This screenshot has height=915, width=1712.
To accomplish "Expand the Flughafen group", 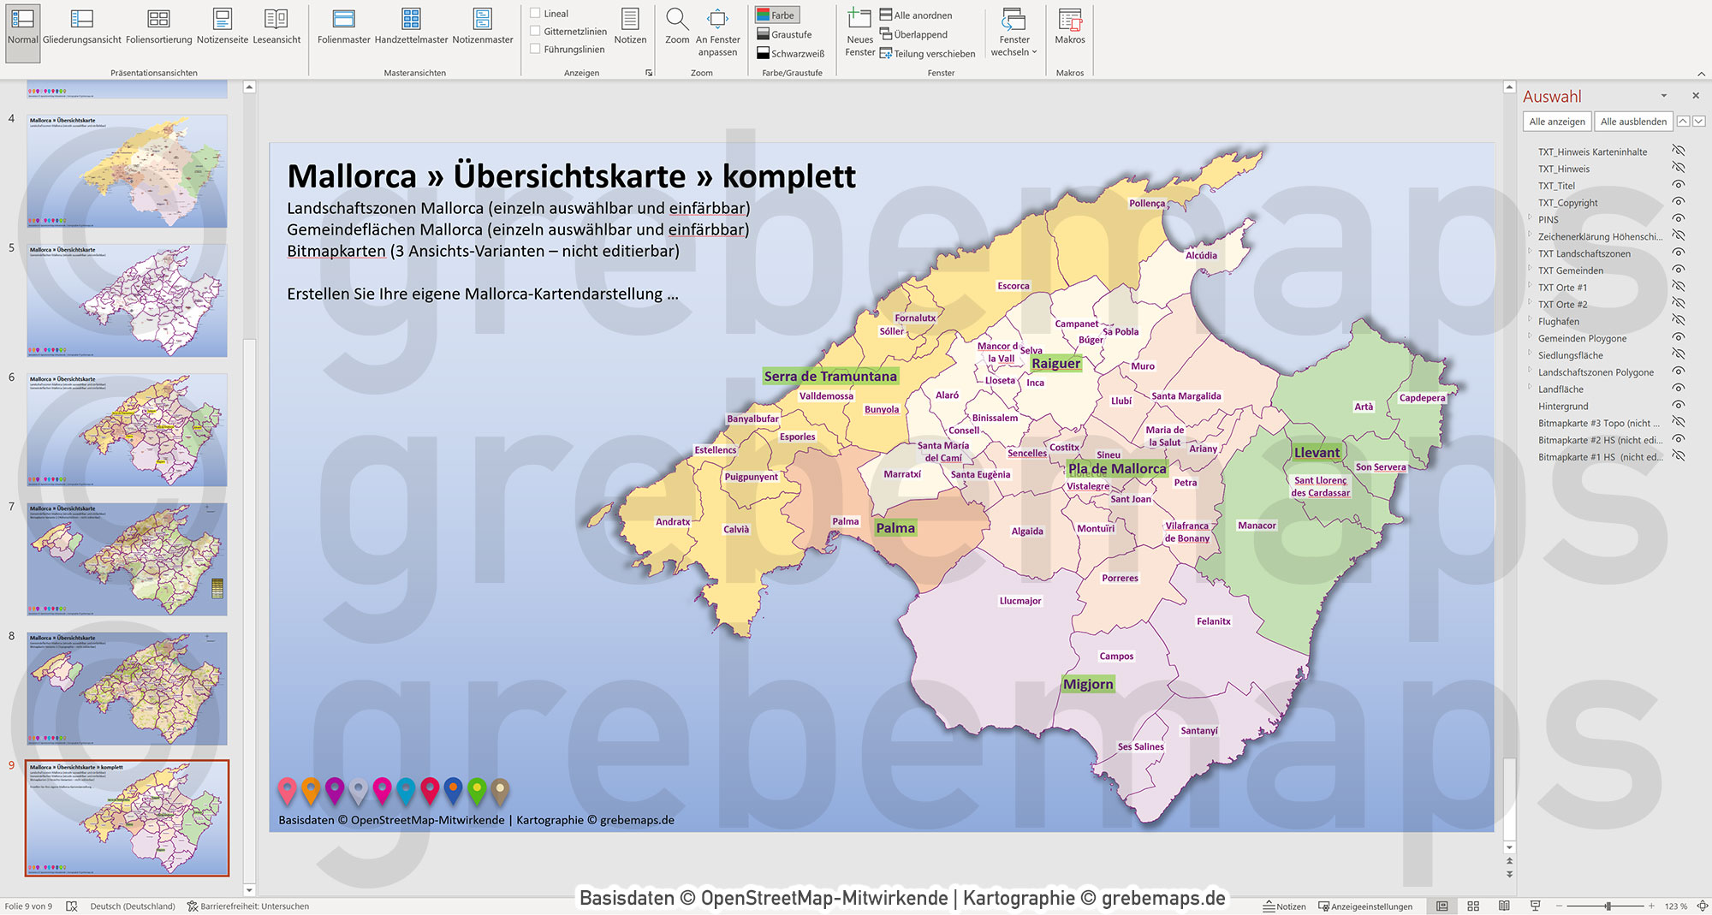I will pos(1530,321).
